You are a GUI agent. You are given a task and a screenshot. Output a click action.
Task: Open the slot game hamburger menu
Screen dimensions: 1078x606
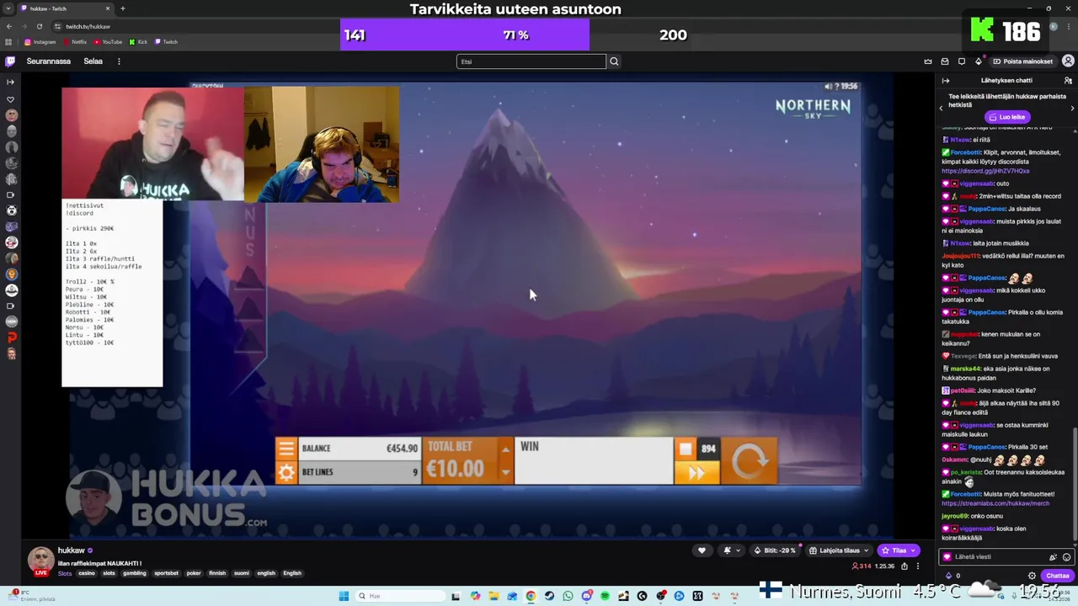[x=286, y=449]
